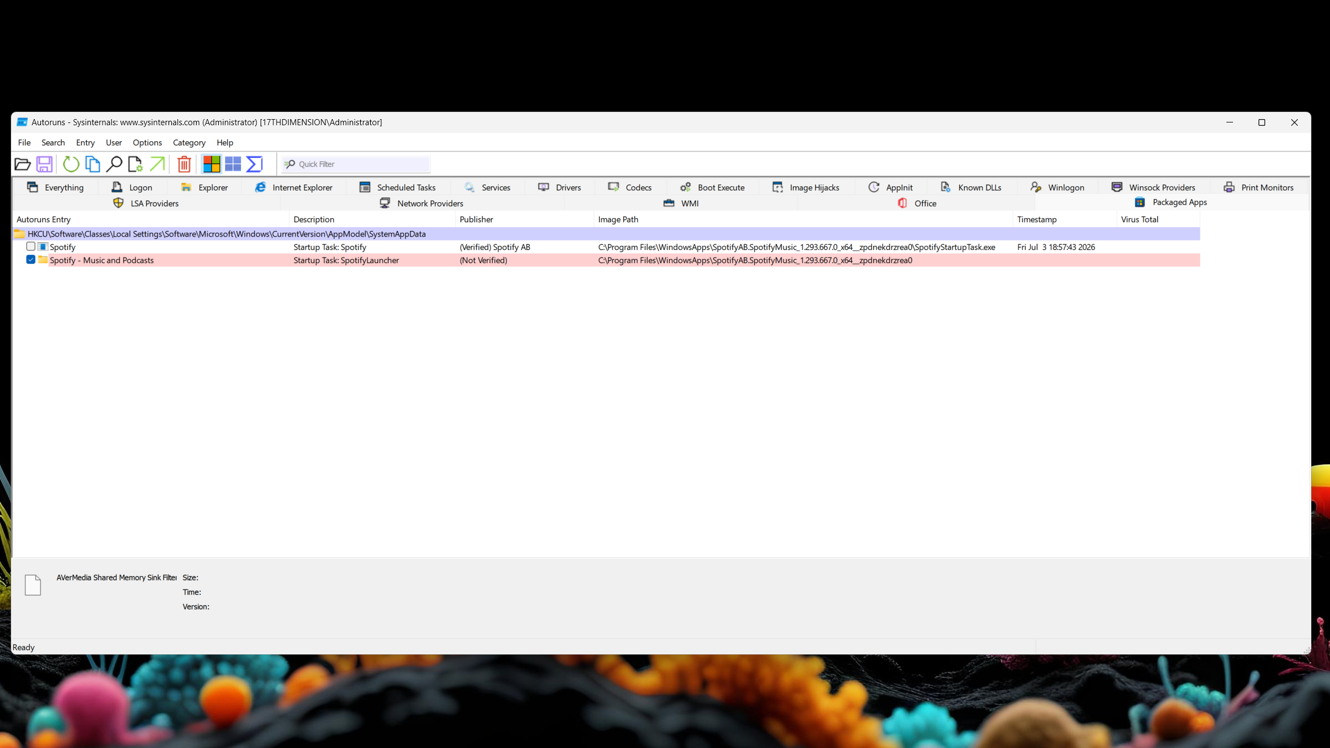Screen dimensions: 1330x748
Task: Open the File menu
Action: (24, 142)
